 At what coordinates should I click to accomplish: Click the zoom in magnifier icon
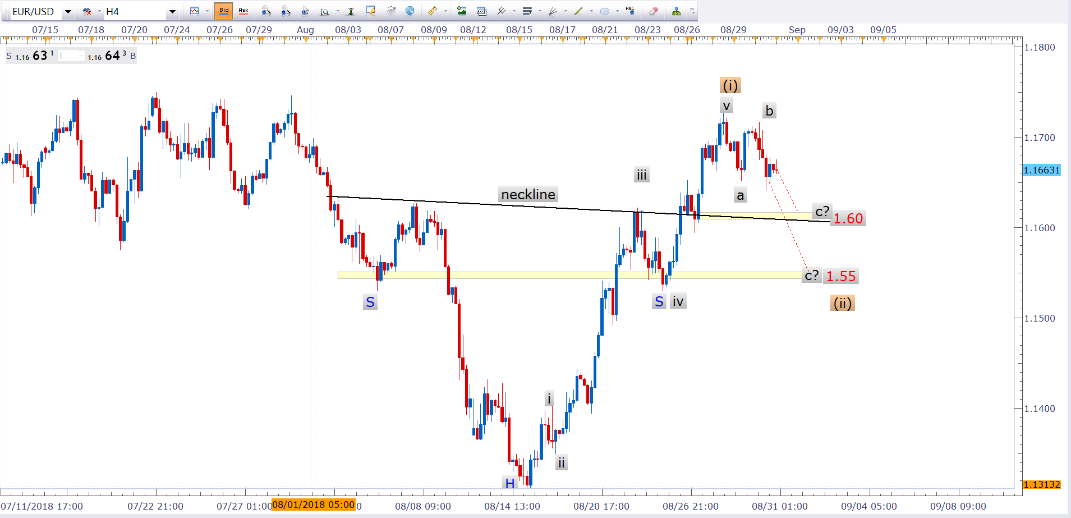tap(266, 11)
